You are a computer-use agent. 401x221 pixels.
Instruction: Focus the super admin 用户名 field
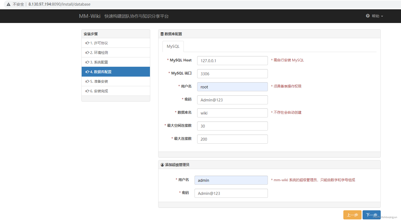(231, 180)
